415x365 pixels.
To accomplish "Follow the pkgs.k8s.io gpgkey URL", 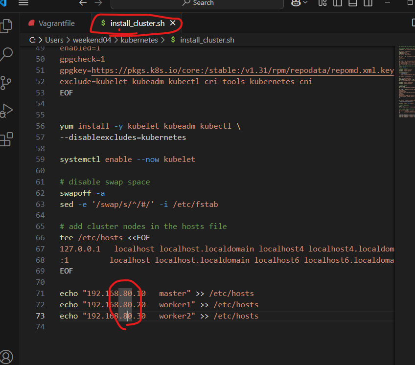I will point(242,70).
